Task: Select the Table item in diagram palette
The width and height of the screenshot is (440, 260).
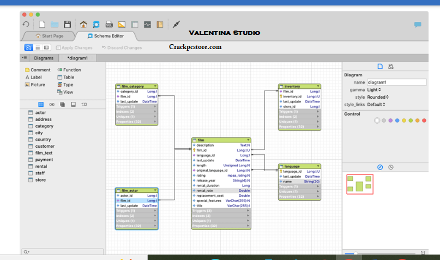Action: pyautogui.click(x=68, y=77)
